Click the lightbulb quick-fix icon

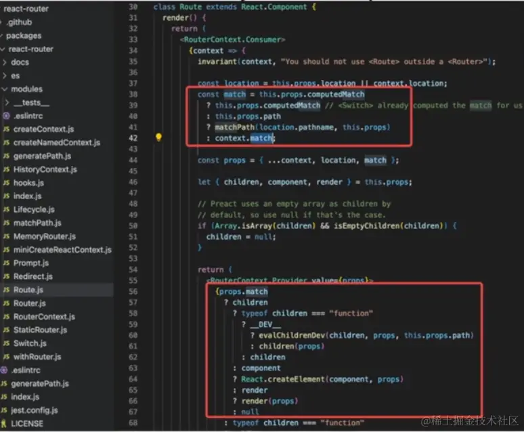[158, 137]
